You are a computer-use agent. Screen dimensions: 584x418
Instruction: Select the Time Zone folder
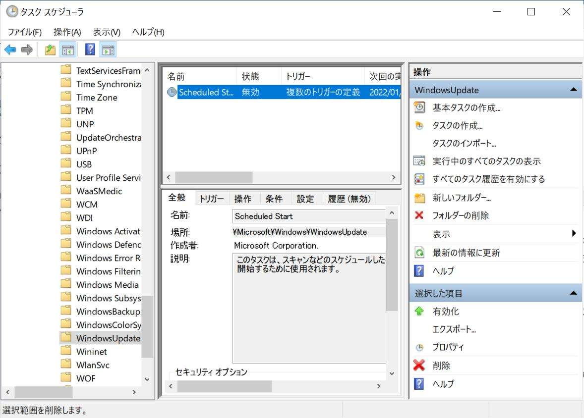[97, 98]
